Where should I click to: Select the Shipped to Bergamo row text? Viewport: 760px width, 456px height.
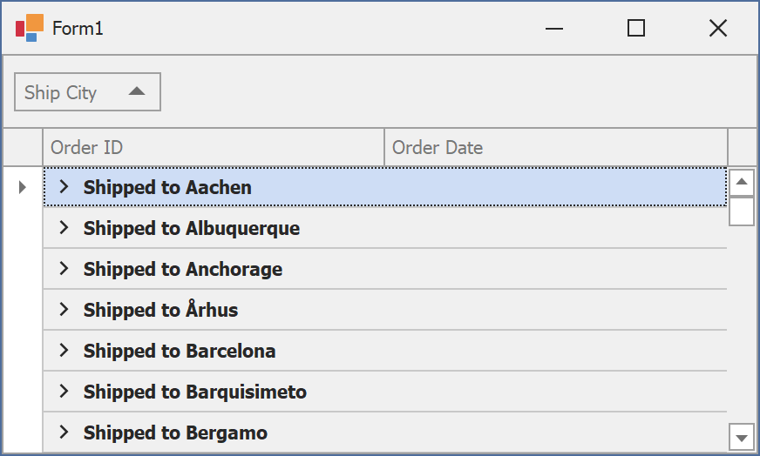[175, 433]
